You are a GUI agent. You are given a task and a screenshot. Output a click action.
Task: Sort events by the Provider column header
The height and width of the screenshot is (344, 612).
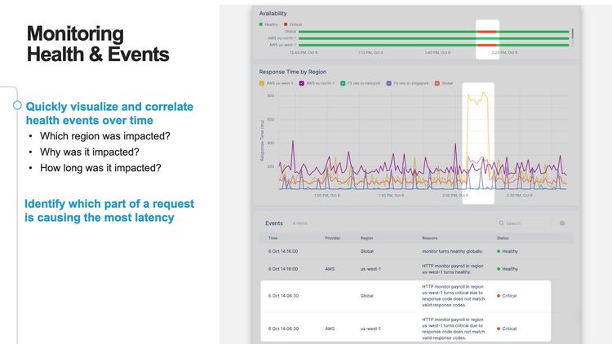click(333, 238)
